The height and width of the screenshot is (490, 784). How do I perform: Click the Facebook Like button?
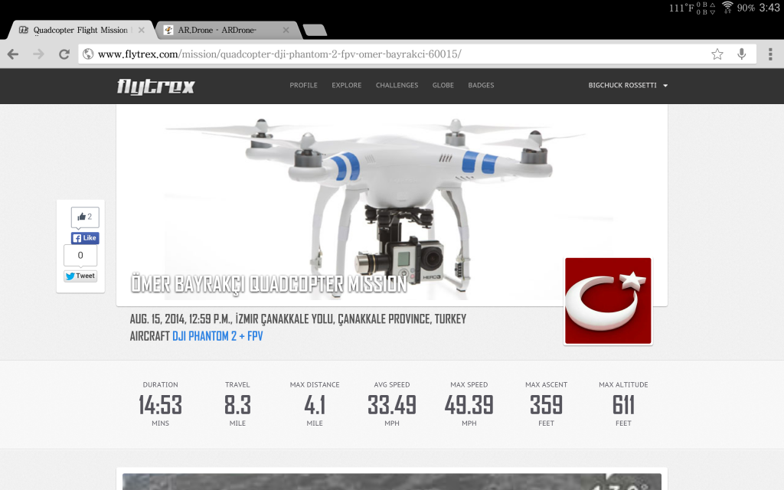pyautogui.click(x=85, y=238)
